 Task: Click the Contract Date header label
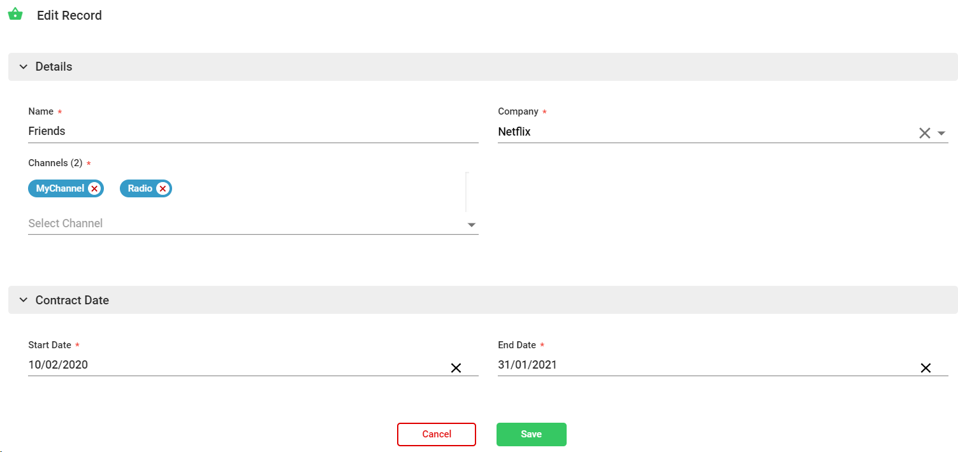tap(72, 300)
